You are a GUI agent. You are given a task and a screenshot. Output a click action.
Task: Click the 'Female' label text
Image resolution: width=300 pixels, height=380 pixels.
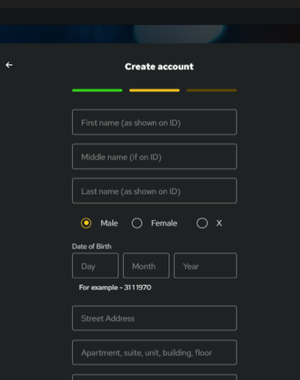pos(164,223)
